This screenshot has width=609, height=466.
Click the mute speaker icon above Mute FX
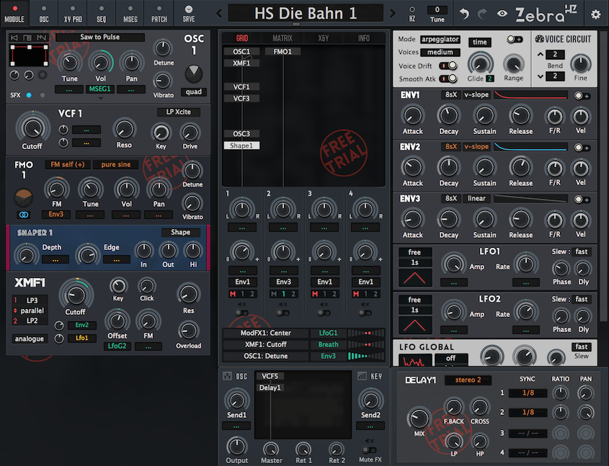369,441
